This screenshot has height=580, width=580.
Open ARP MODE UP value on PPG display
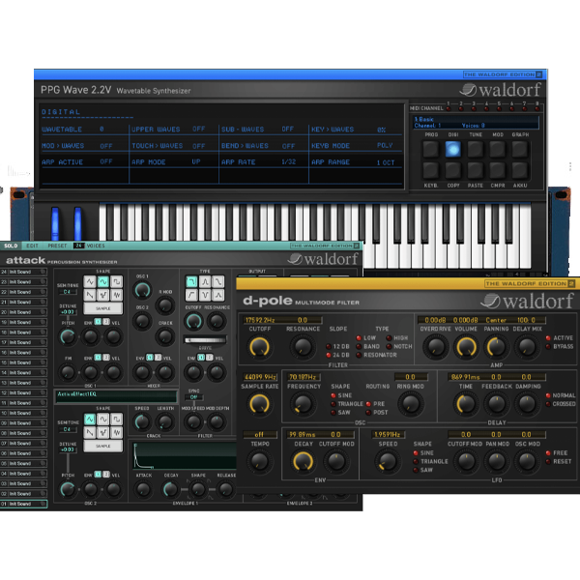[196, 161]
